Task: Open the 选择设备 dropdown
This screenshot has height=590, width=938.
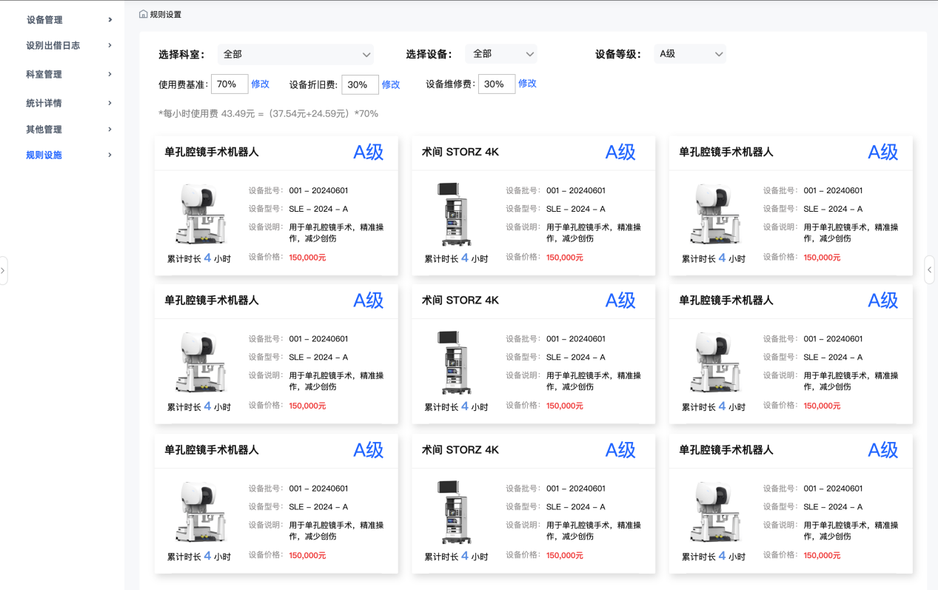Action: (x=501, y=54)
